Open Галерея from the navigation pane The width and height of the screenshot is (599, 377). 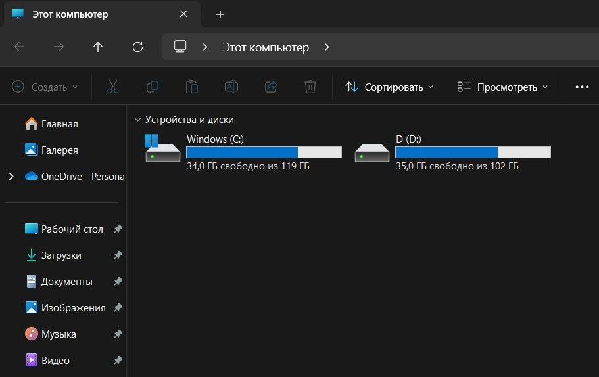point(59,150)
